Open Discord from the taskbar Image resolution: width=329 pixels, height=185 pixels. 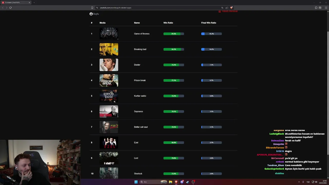tap(182, 182)
